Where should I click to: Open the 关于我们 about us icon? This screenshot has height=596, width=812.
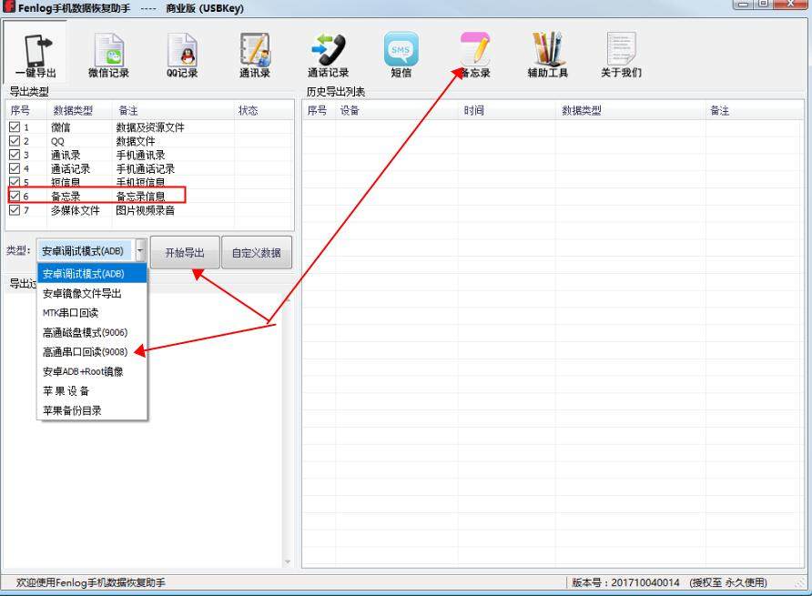(x=621, y=55)
